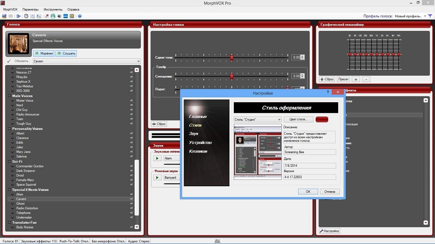
Task: Click the plus button under the equalizer
Action: point(356,79)
